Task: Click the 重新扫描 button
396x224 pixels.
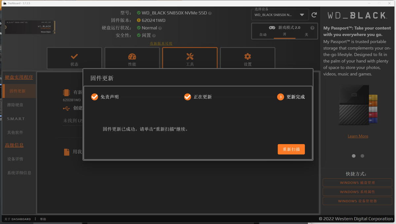Action: pyautogui.click(x=291, y=149)
